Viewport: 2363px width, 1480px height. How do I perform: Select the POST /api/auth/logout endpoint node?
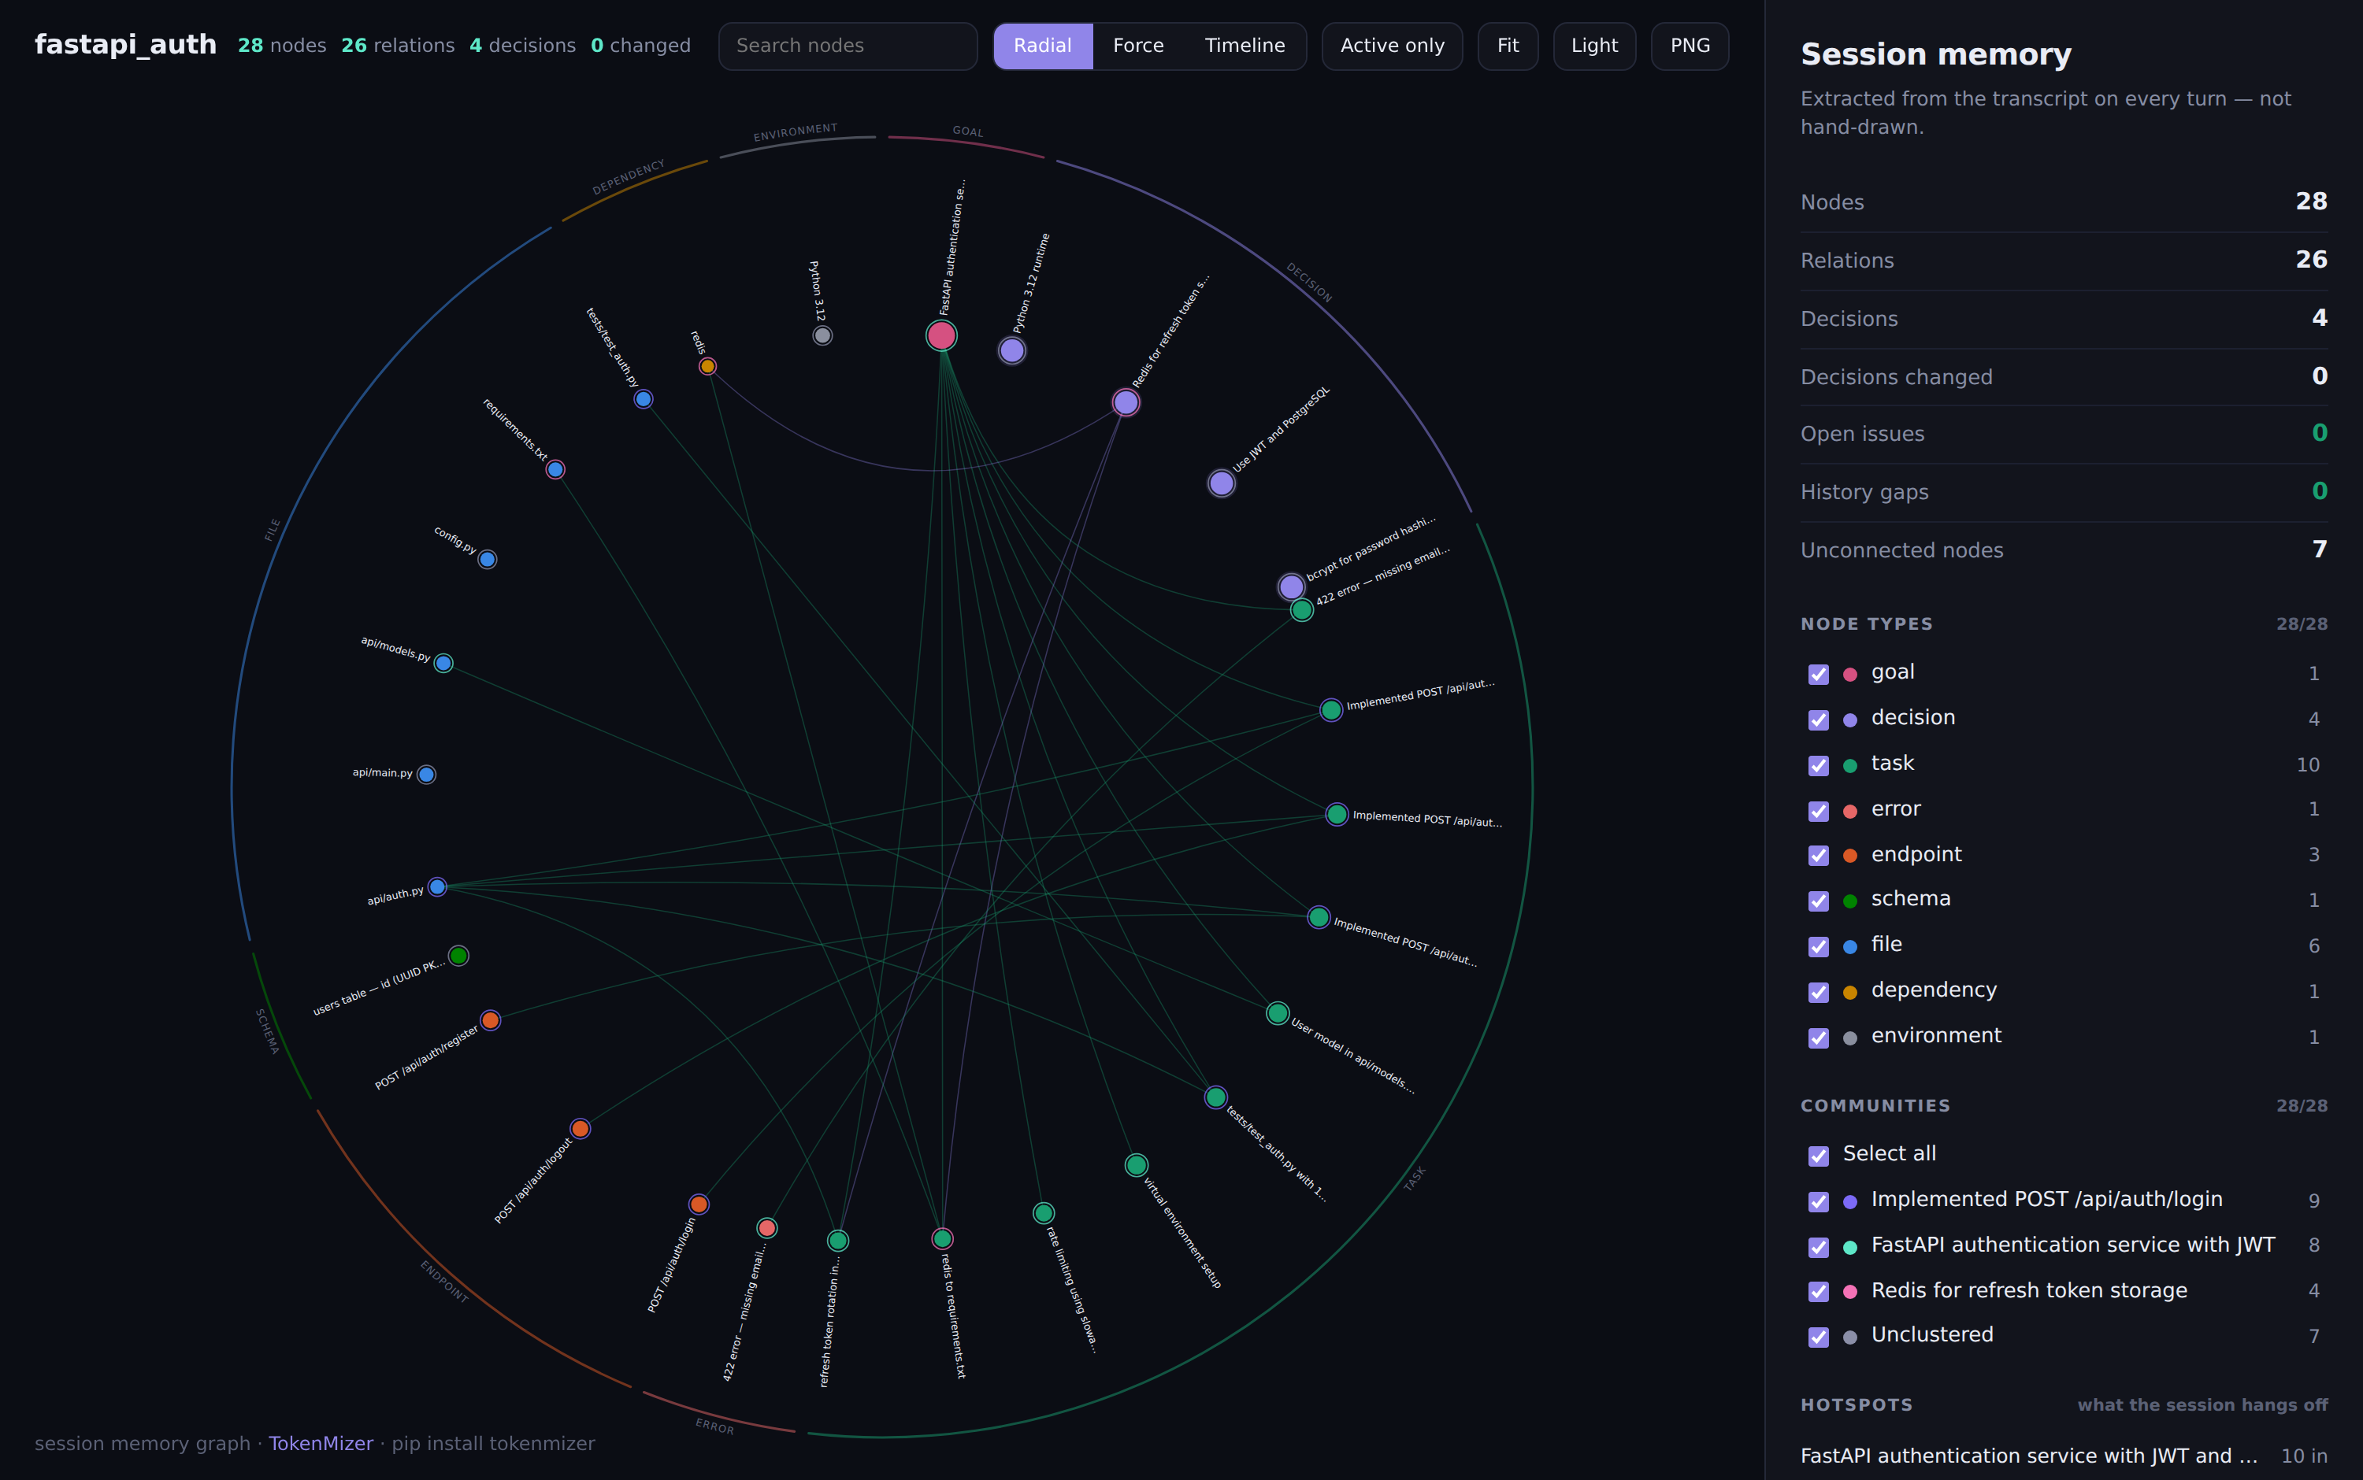click(x=581, y=1129)
